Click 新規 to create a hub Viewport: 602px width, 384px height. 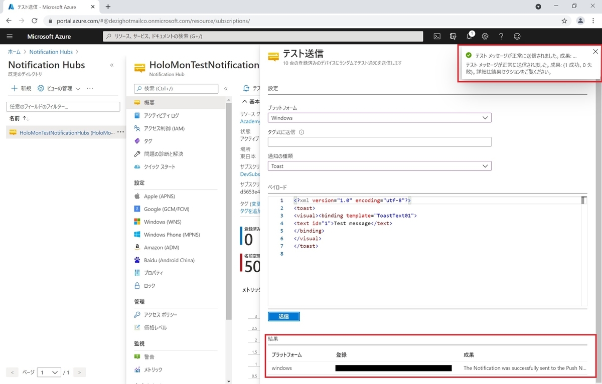(x=21, y=88)
